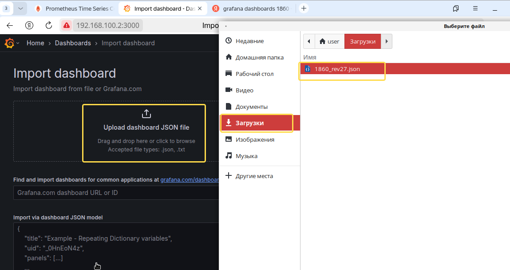Reload the page with the refresh icon
Screen dimensions: 510x270
tap(49, 25)
